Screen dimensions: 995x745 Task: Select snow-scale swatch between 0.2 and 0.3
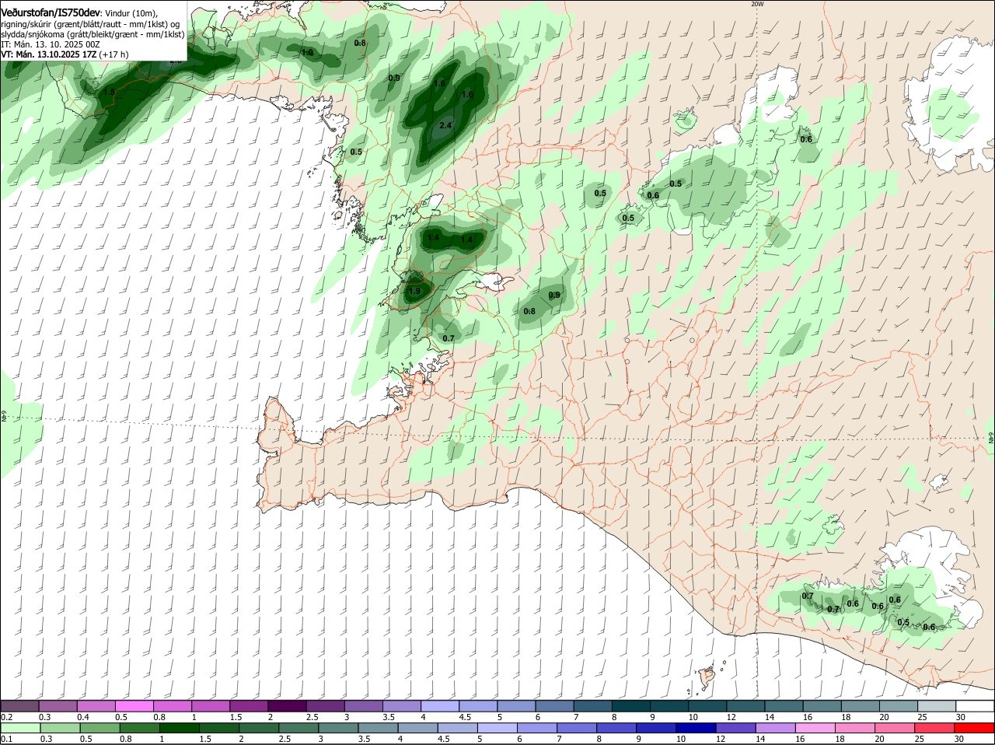[x=20, y=706]
